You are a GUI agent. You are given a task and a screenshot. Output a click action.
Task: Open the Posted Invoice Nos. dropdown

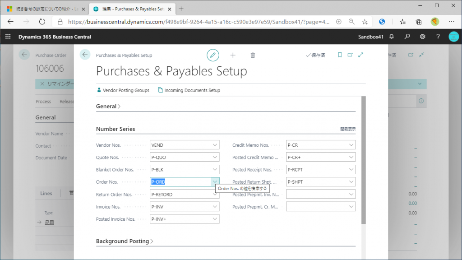pyautogui.click(x=215, y=219)
